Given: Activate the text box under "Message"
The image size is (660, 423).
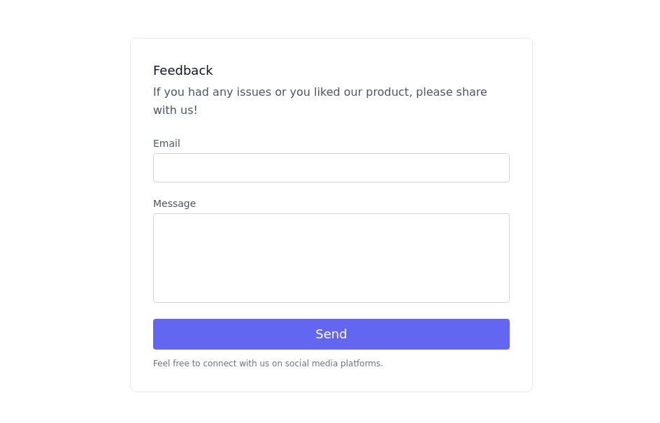Looking at the screenshot, I should (x=331, y=258).
